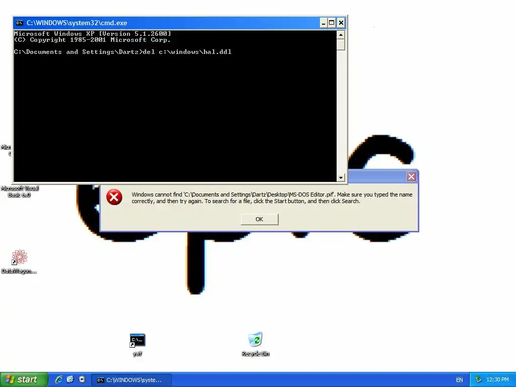Launch Windows Media Player from Quick Launch

pos(82,379)
